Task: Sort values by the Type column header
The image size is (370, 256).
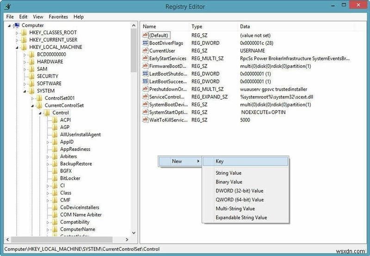Action: click(x=214, y=27)
